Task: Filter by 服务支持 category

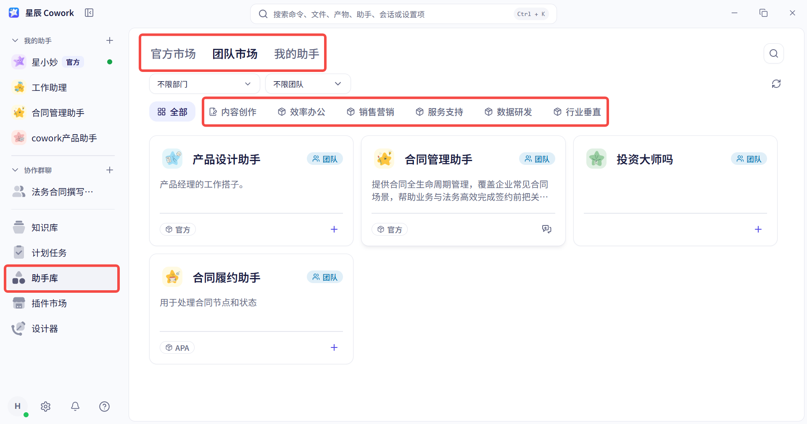Action: click(439, 112)
